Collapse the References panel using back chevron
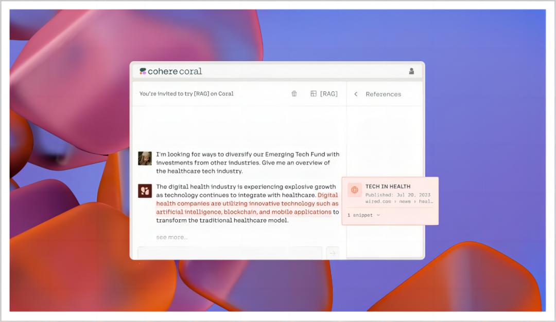The image size is (556, 322). pos(356,94)
